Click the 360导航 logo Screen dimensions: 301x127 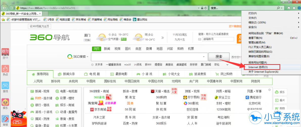click(x=50, y=37)
